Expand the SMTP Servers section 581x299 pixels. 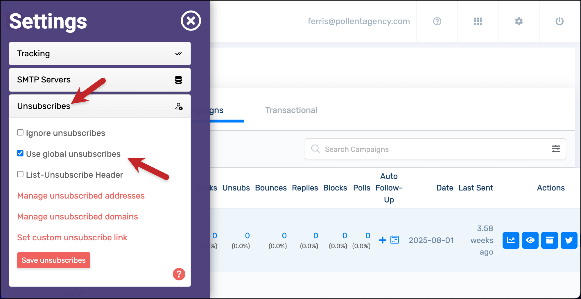click(100, 80)
